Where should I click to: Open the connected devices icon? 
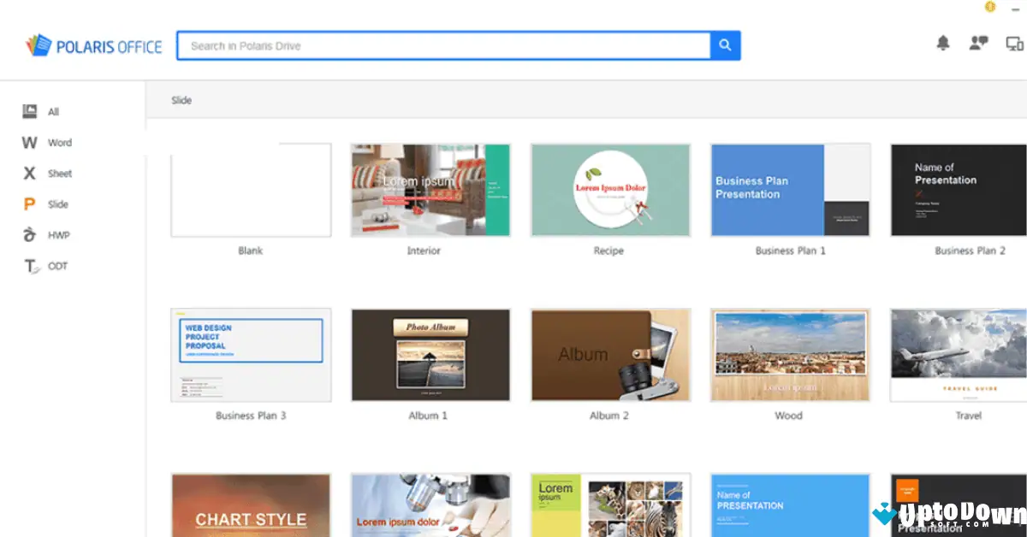(1014, 42)
